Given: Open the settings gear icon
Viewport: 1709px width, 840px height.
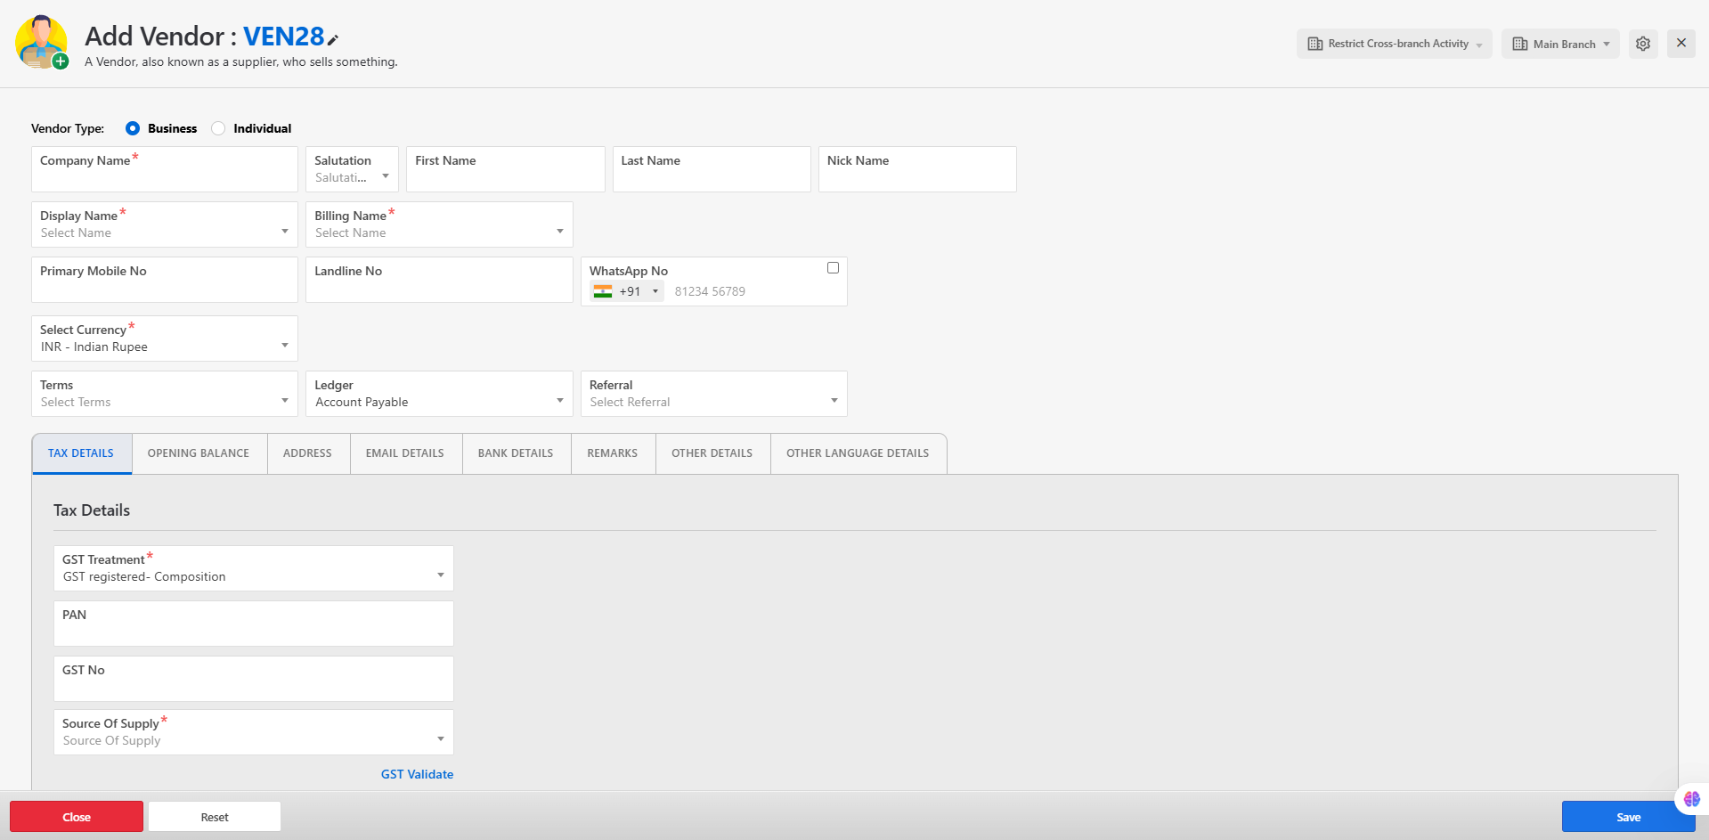Looking at the screenshot, I should tap(1643, 44).
